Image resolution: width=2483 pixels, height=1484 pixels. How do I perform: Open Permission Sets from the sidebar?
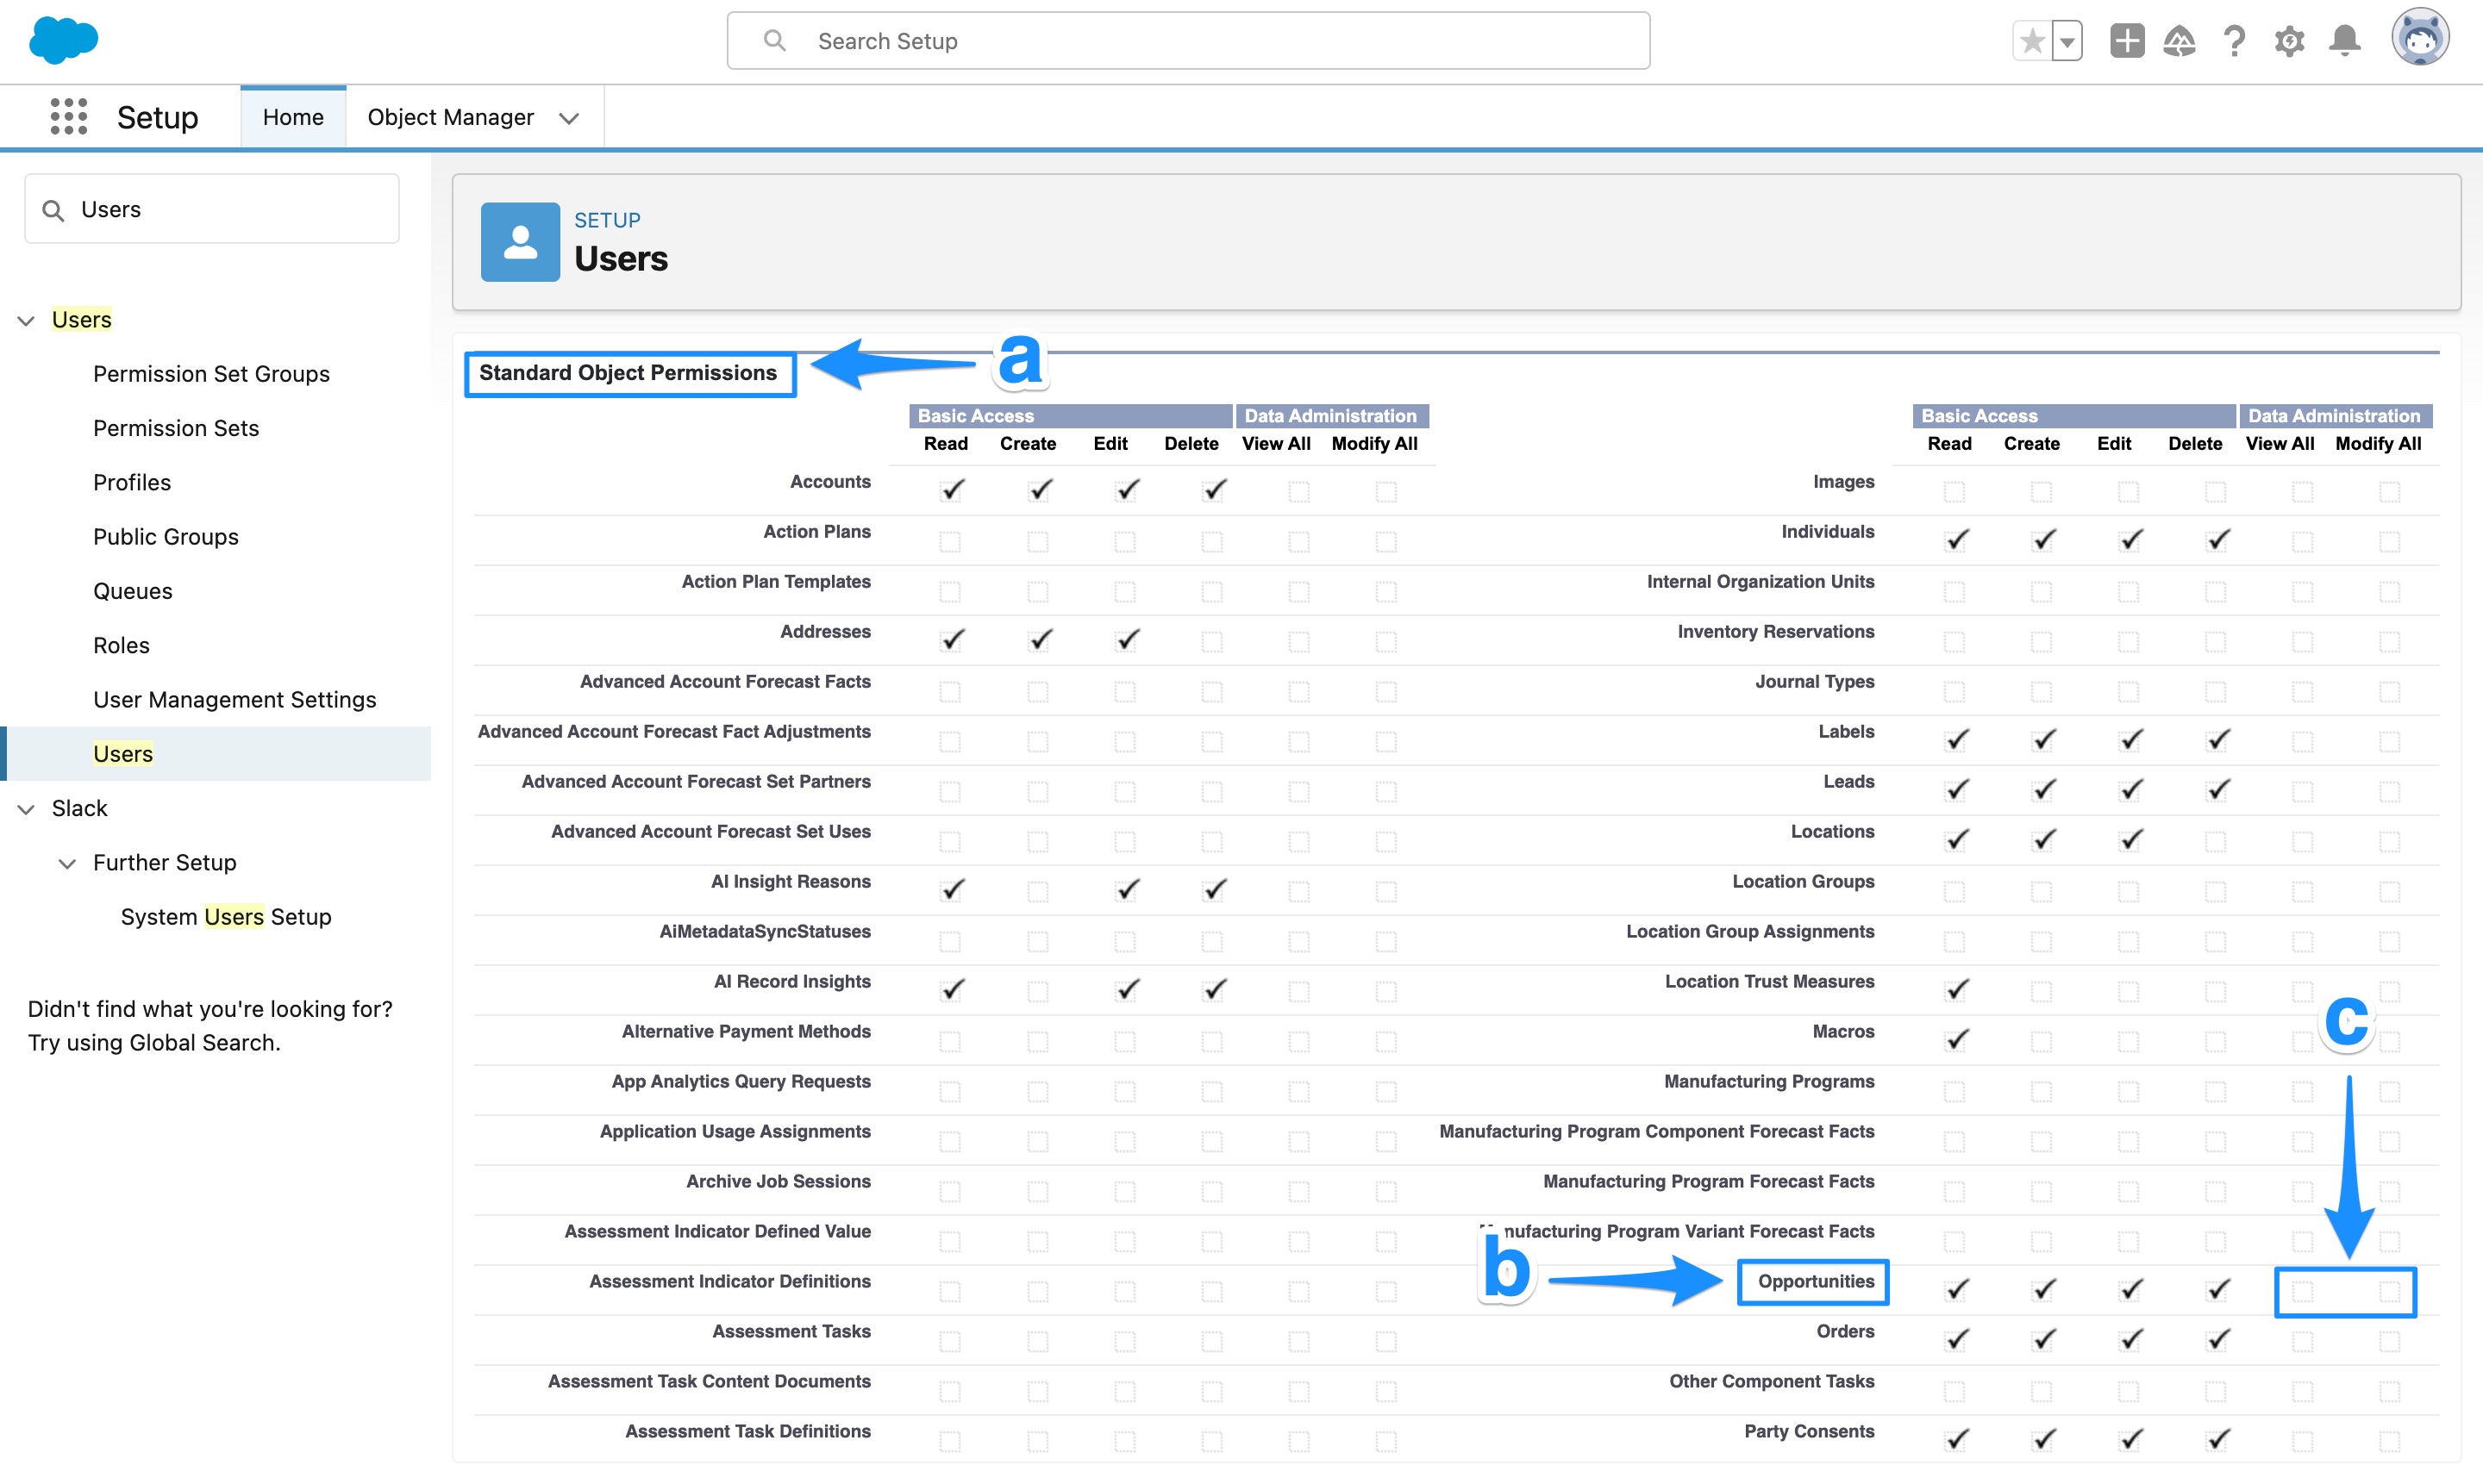pyautogui.click(x=176, y=428)
